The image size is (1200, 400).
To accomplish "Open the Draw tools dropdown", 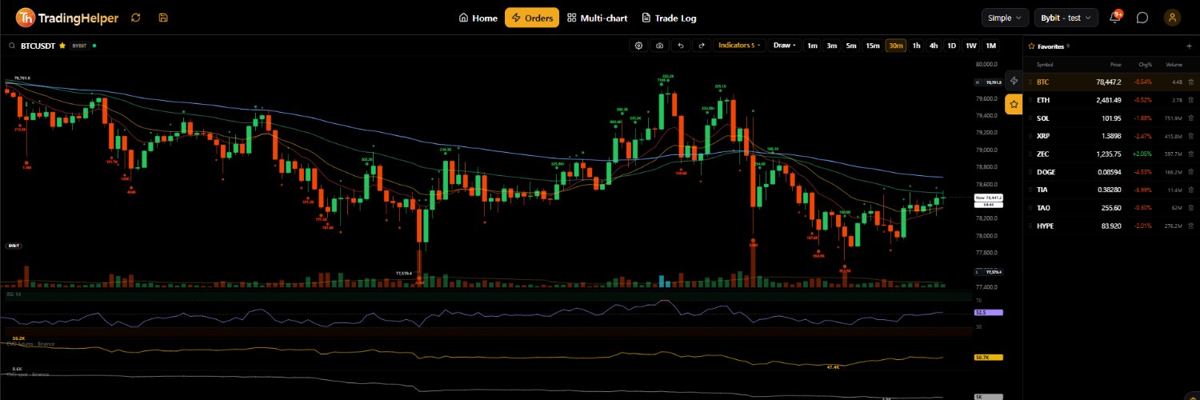I will tap(784, 46).
